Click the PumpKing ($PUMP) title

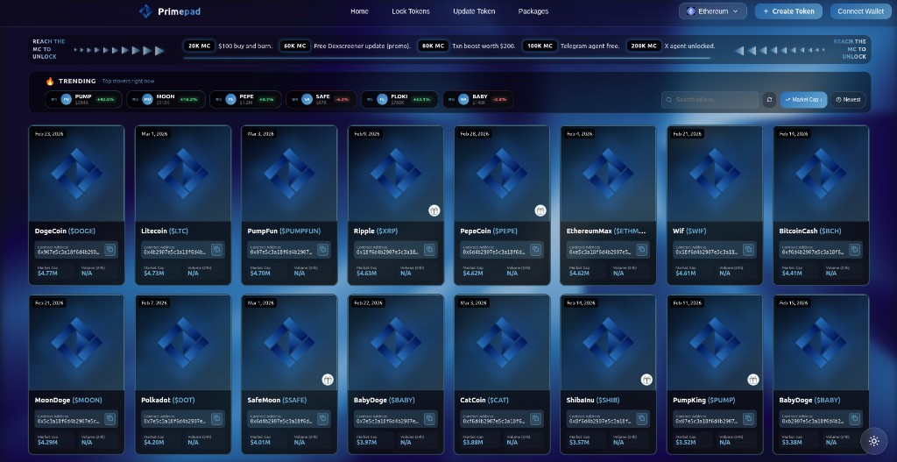[x=704, y=400]
